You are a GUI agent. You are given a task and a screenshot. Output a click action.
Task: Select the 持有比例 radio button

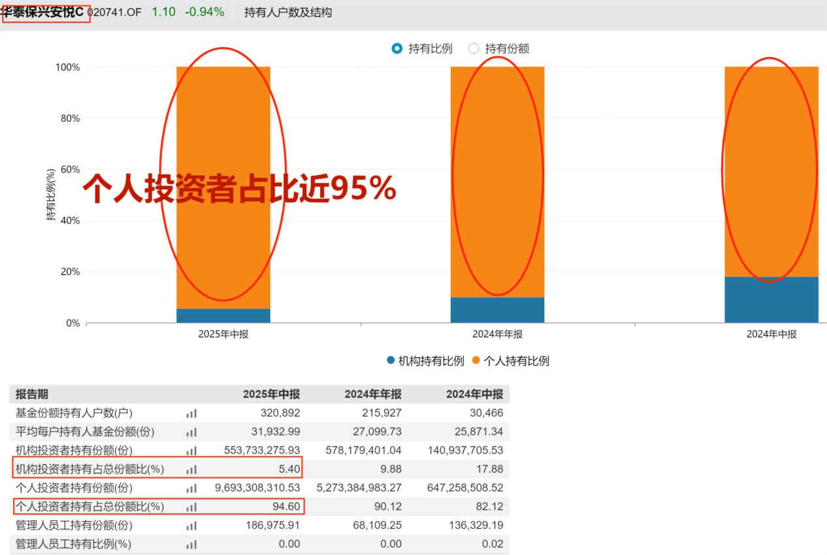pos(397,48)
